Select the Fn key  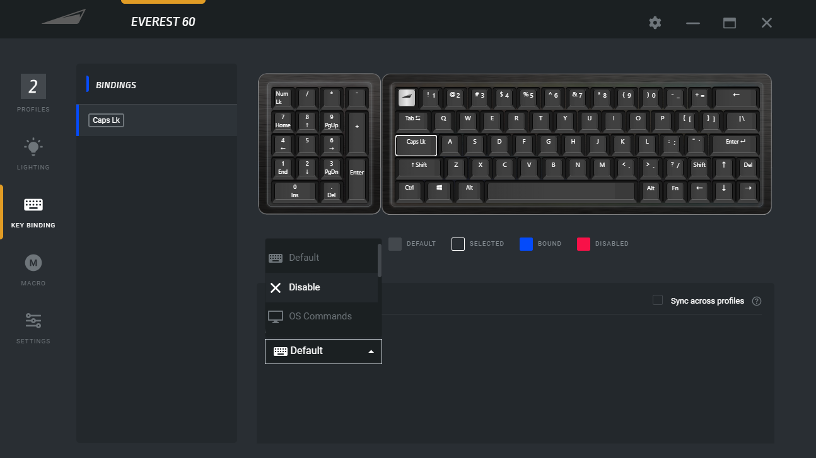(x=675, y=190)
